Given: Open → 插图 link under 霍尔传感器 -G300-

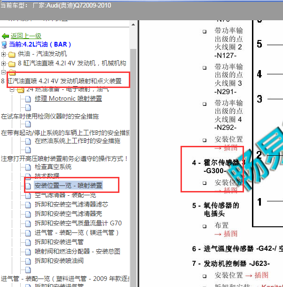Looking at the screenshot, I should (226, 191).
